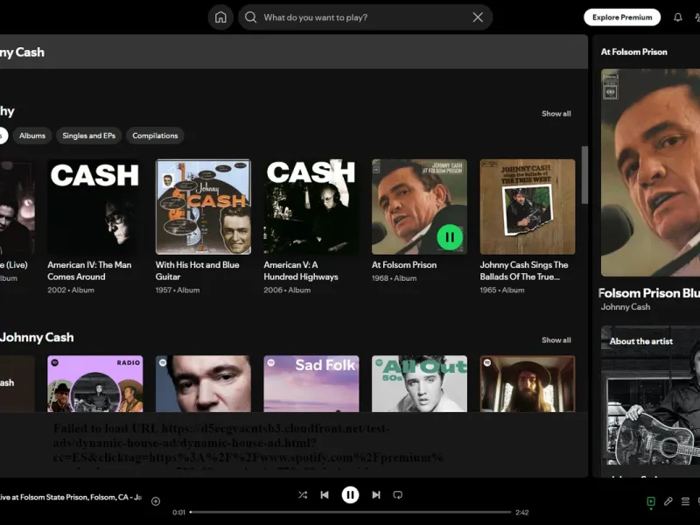Skip to next track
Screen dimensions: 700x525
[376, 494]
